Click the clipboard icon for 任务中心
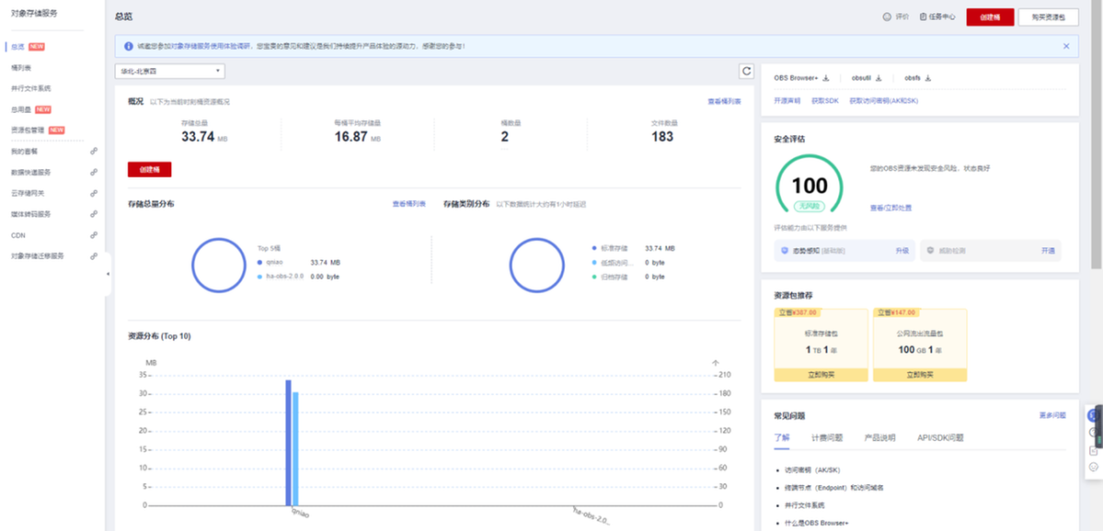 [x=924, y=17]
